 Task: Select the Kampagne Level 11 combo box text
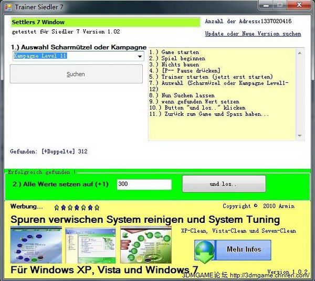coord(73,56)
